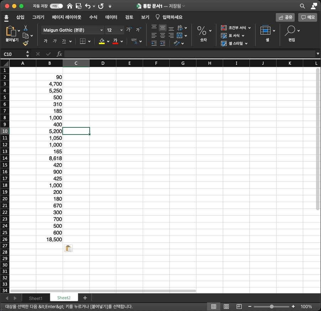The height and width of the screenshot is (311, 321).
Task: Click the Name Box showing C10
Action: pyautogui.click(x=14, y=54)
